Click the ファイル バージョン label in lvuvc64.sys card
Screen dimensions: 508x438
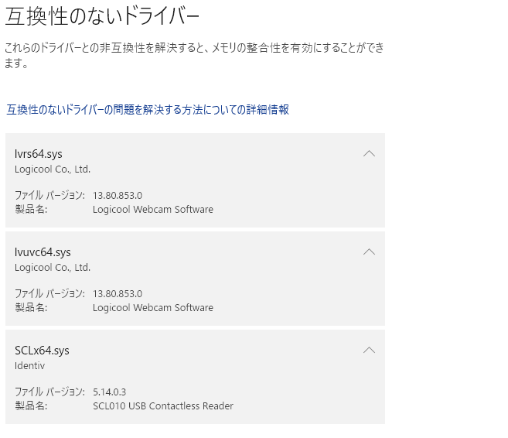coord(50,293)
